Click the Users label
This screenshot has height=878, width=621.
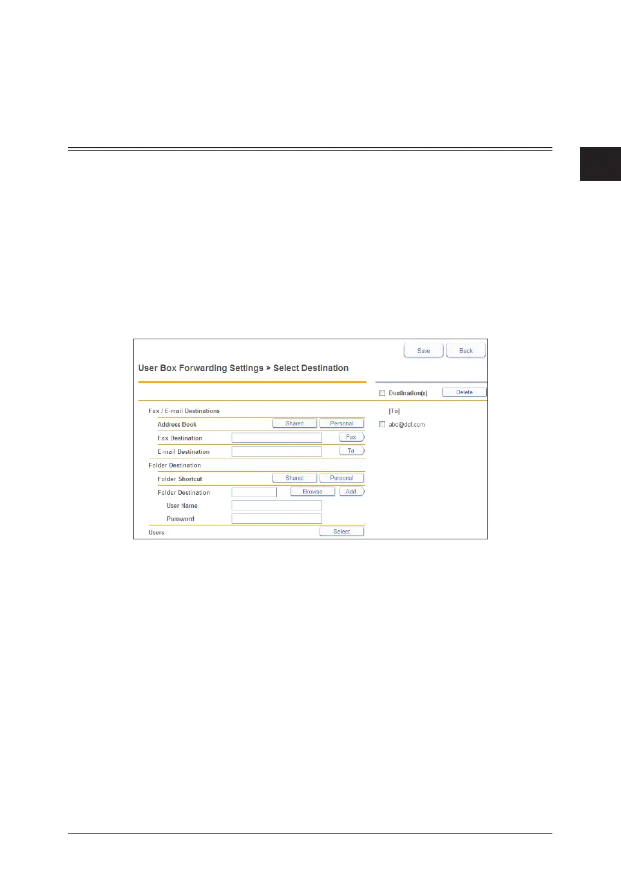click(156, 533)
